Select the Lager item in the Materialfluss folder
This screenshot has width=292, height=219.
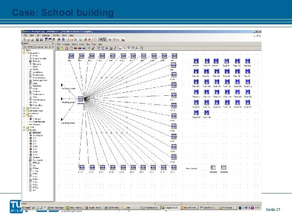35,83
